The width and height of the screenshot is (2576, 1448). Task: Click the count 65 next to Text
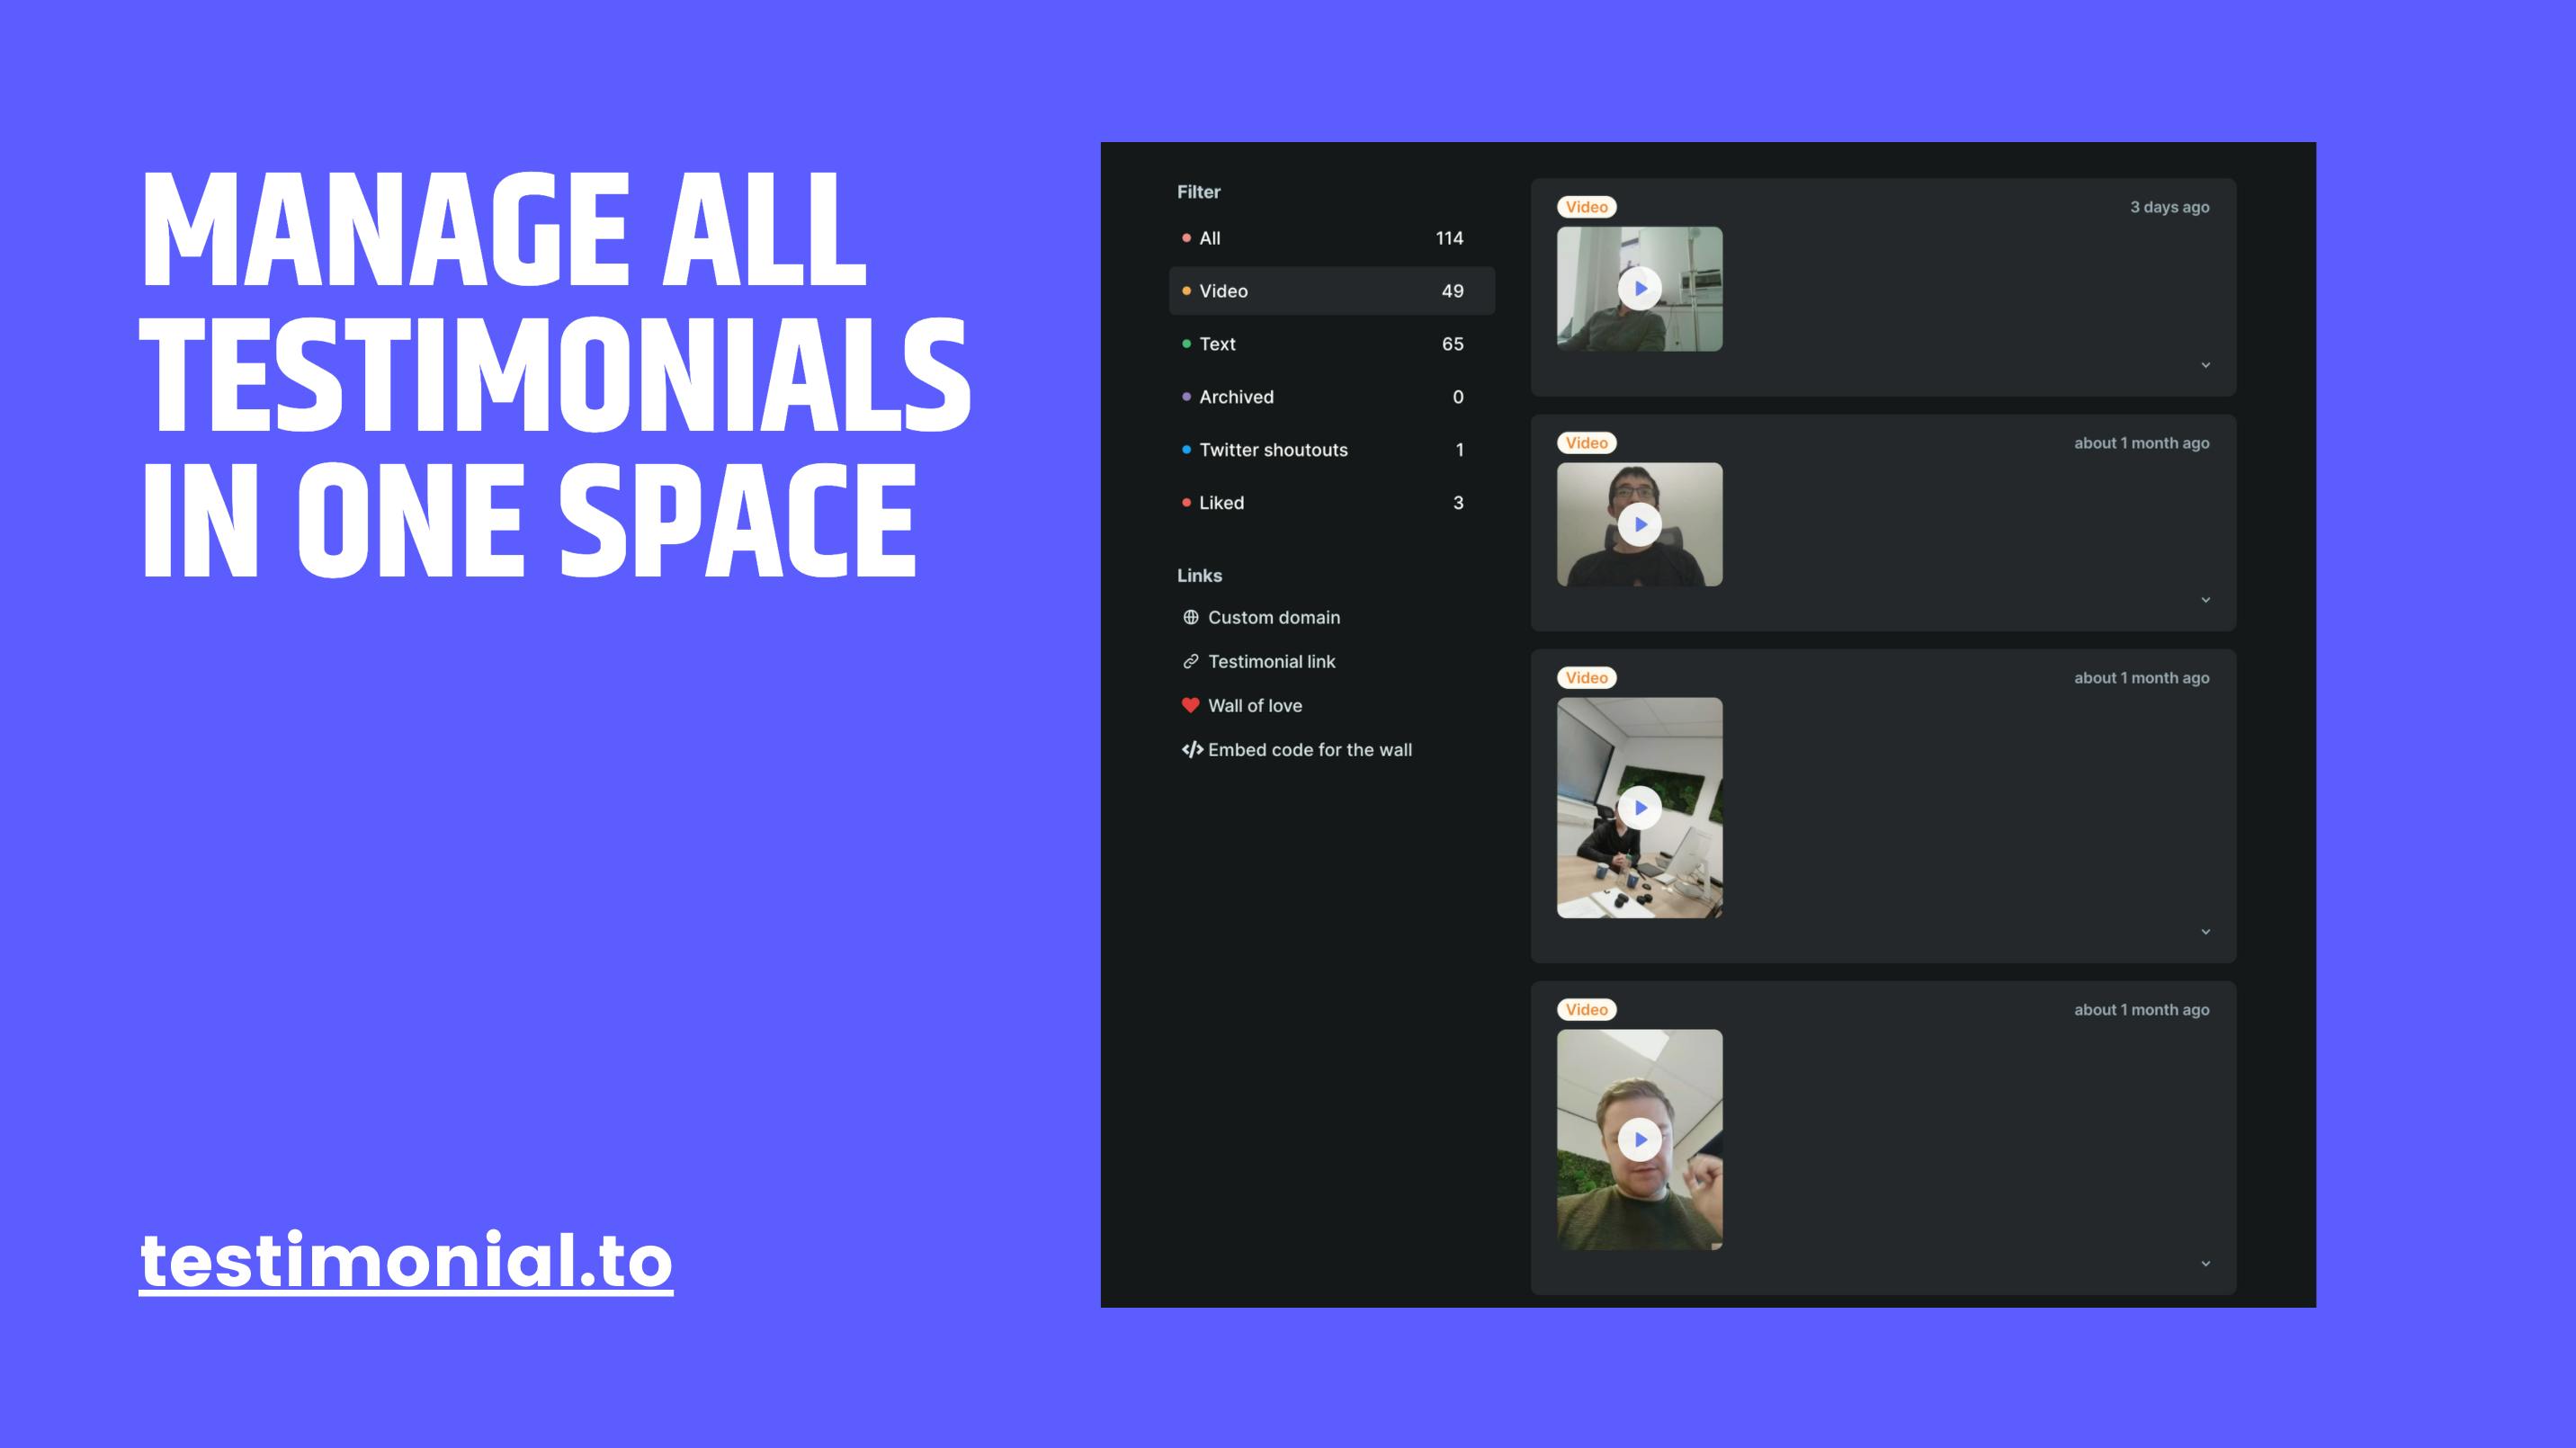pos(1452,344)
